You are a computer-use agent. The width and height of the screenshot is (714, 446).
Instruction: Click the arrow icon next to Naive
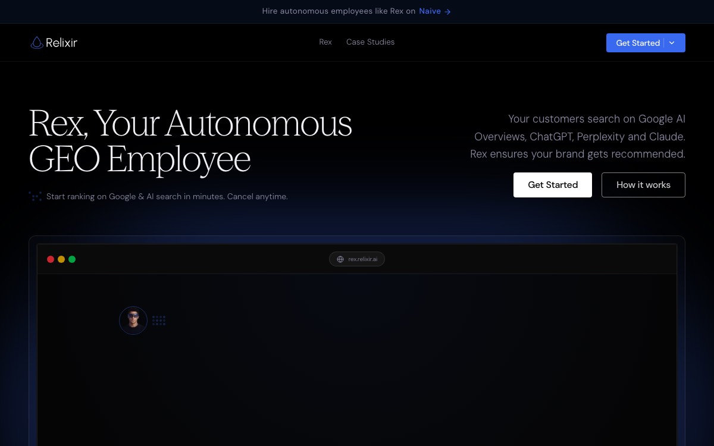[x=447, y=11]
